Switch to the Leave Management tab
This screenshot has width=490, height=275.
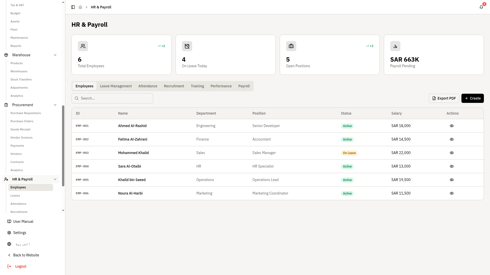coord(116,86)
